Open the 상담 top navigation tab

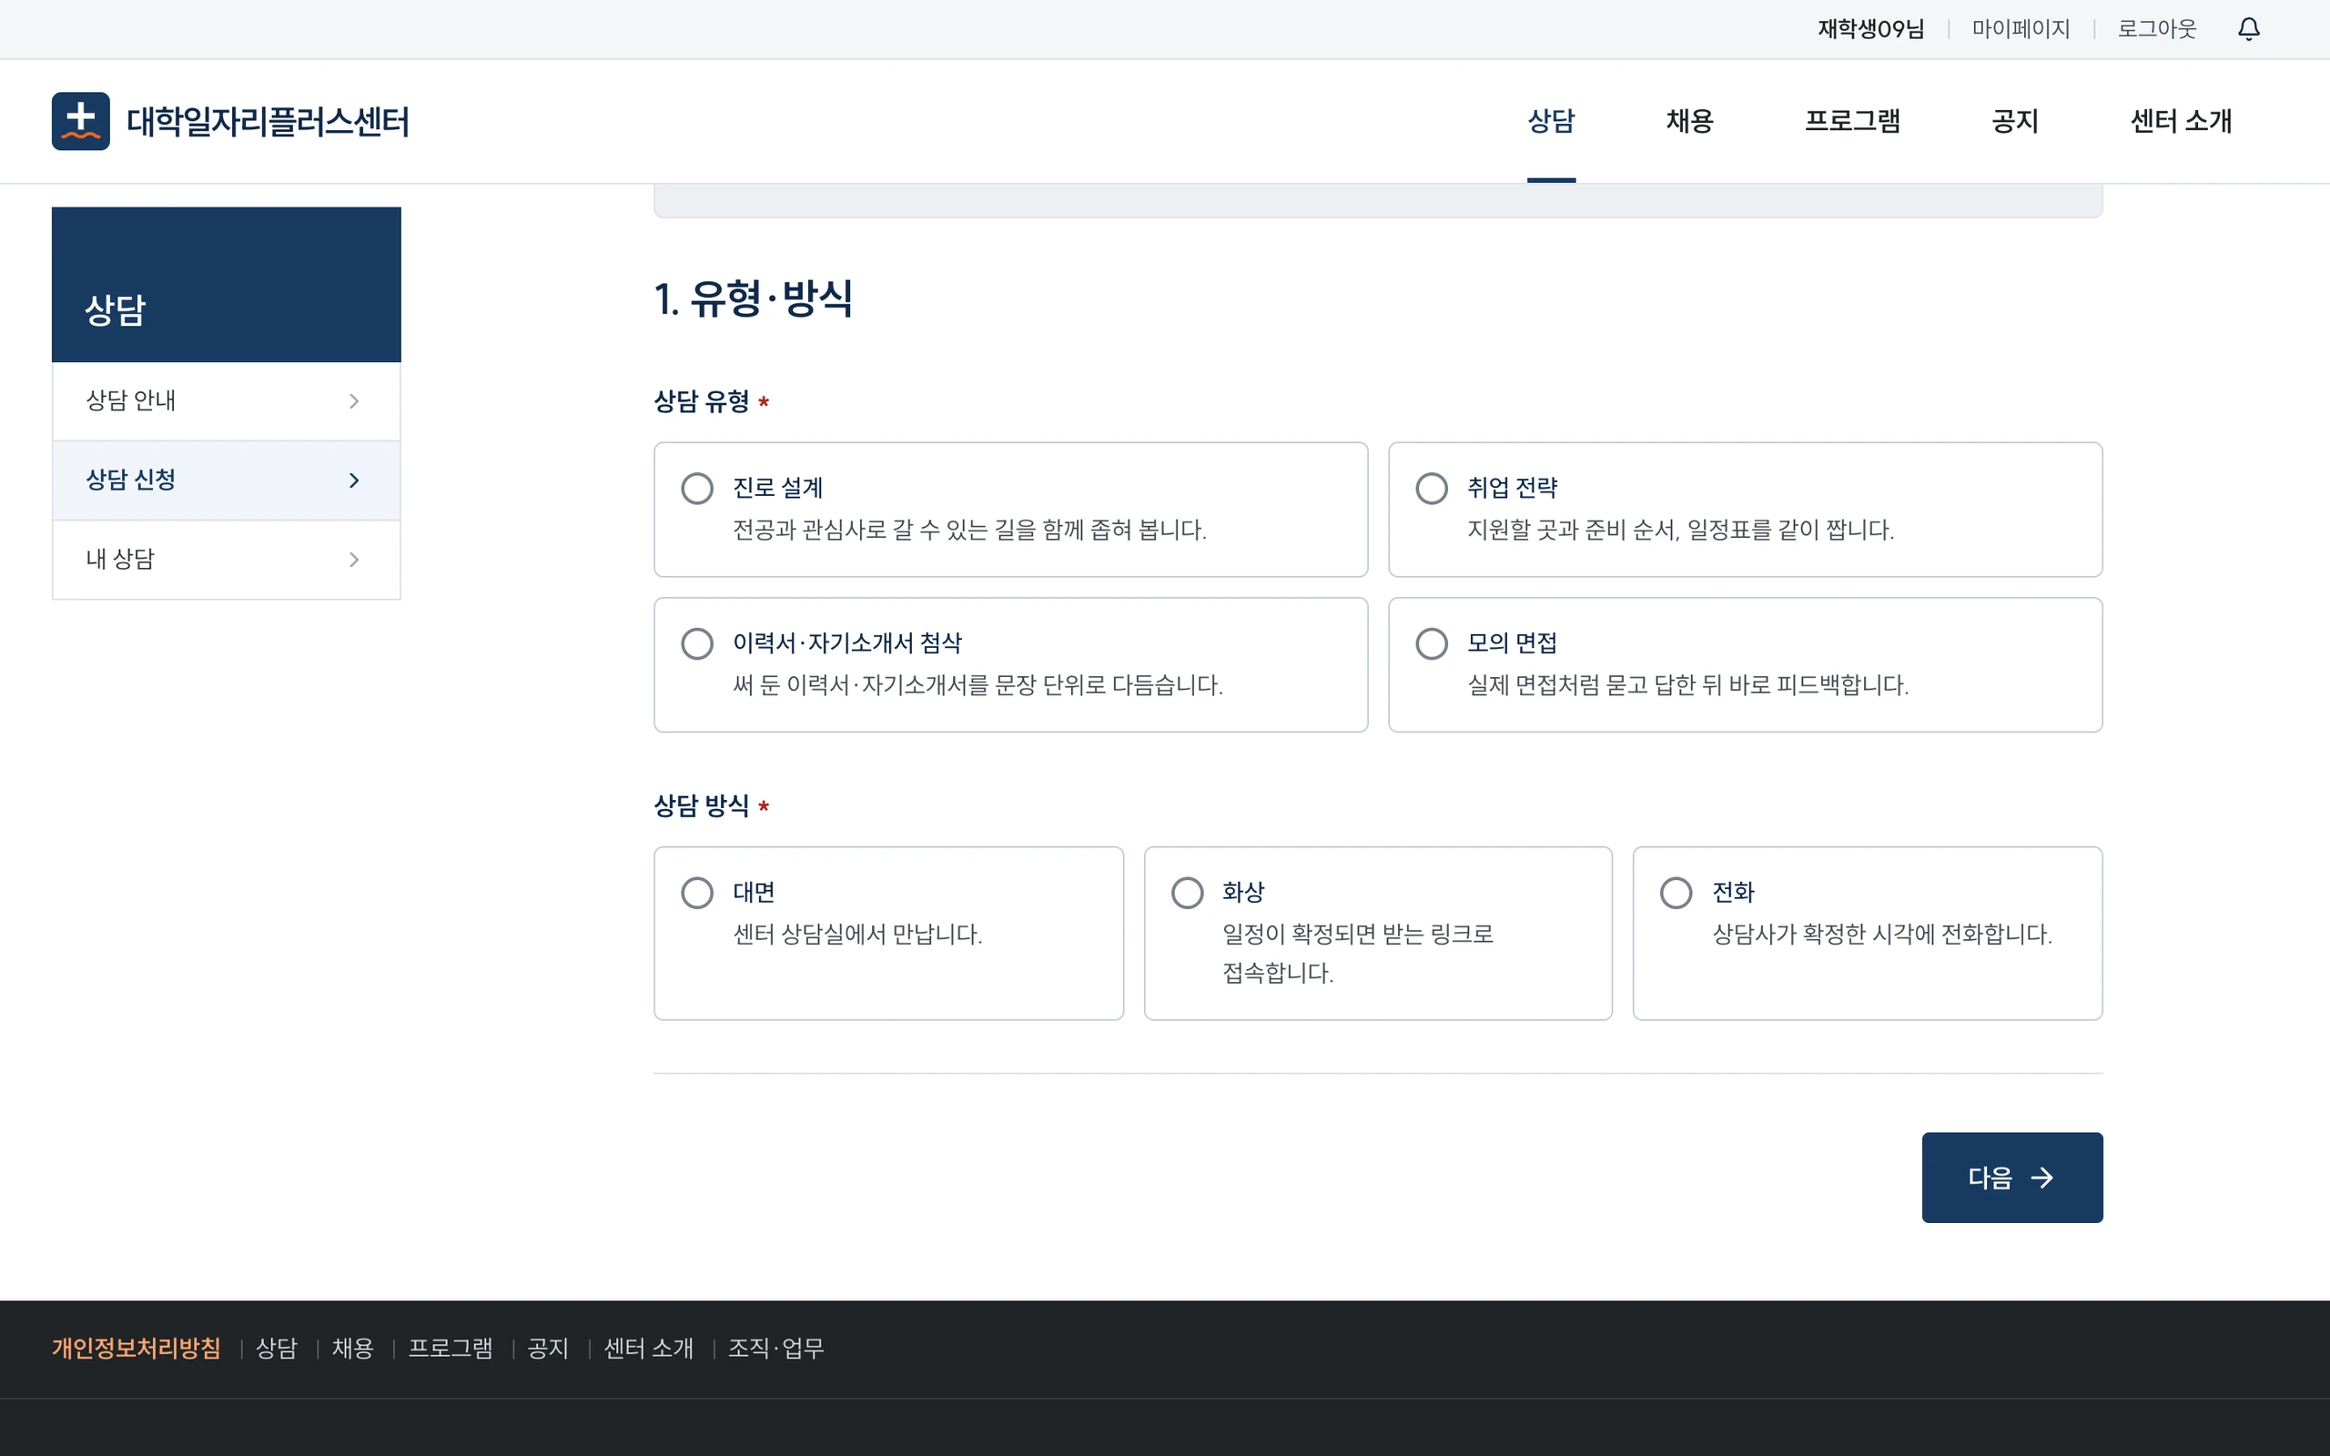(1551, 121)
